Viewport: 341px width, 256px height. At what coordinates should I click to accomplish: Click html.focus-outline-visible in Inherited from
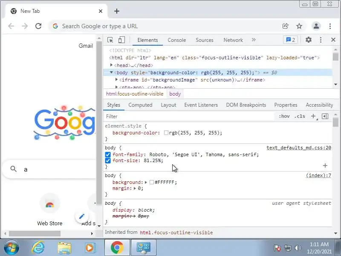click(x=176, y=233)
